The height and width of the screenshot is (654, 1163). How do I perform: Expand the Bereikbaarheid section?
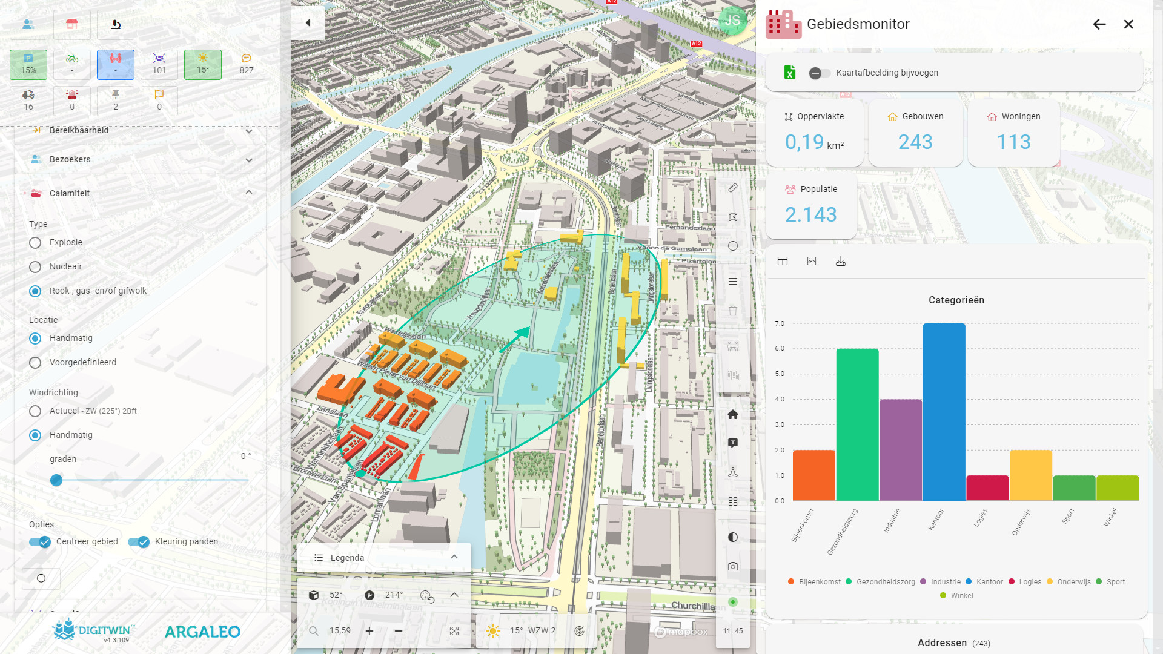click(x=248, y=131)
